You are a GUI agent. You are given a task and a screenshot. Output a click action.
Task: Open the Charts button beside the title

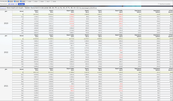[x=3, y=8]
